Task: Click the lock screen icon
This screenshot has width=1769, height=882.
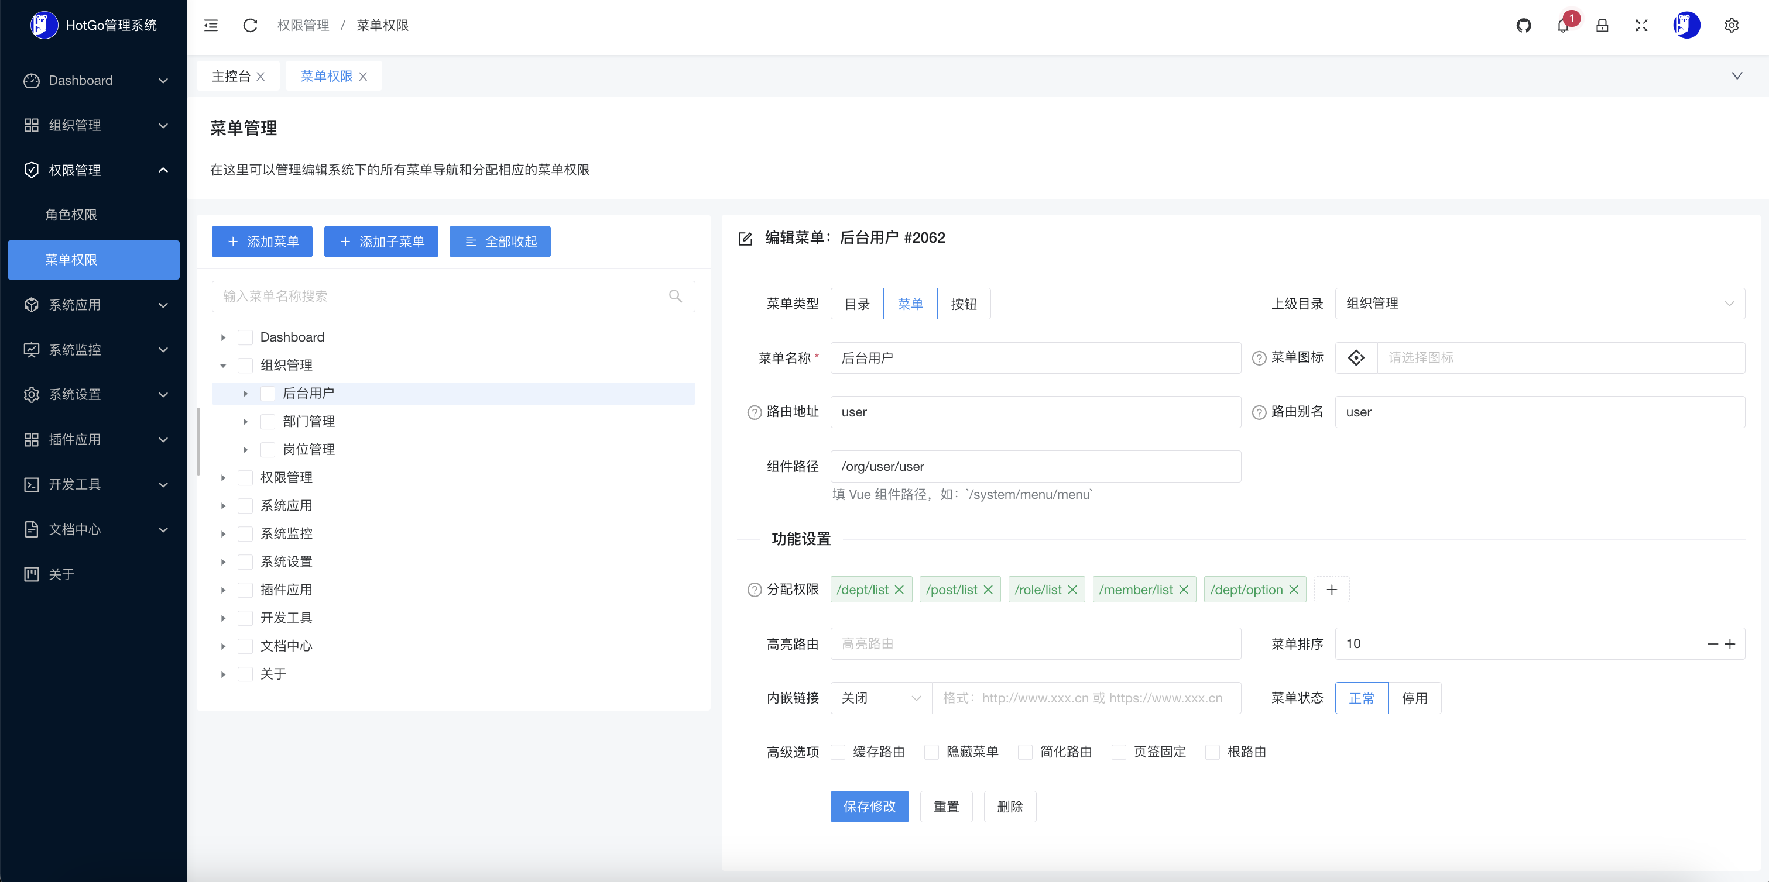Action: pos(1602,25)
